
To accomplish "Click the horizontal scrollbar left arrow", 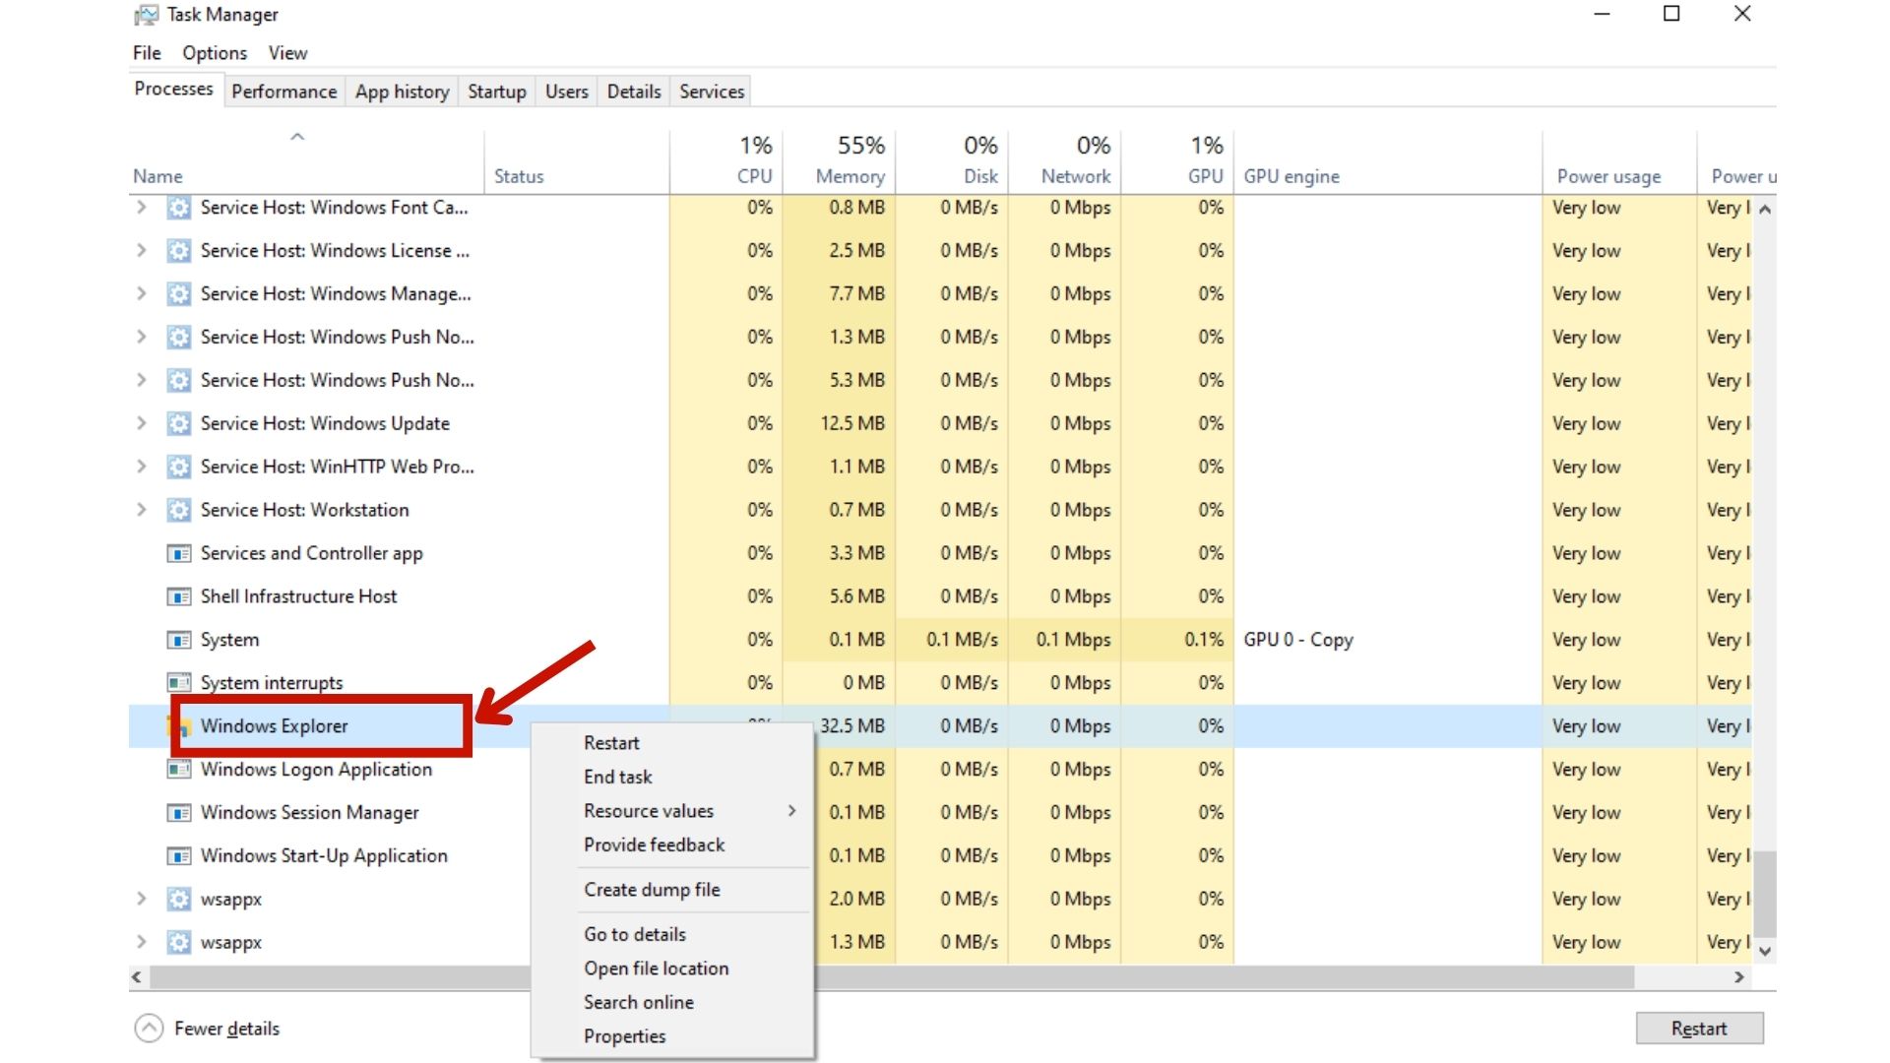I will (137, 977).
